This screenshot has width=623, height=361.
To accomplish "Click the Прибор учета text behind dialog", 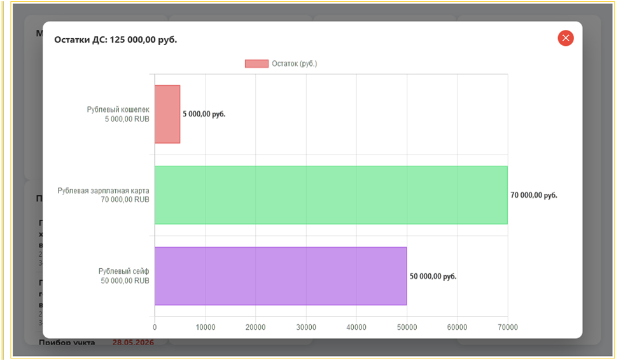I will pos(67,342).
